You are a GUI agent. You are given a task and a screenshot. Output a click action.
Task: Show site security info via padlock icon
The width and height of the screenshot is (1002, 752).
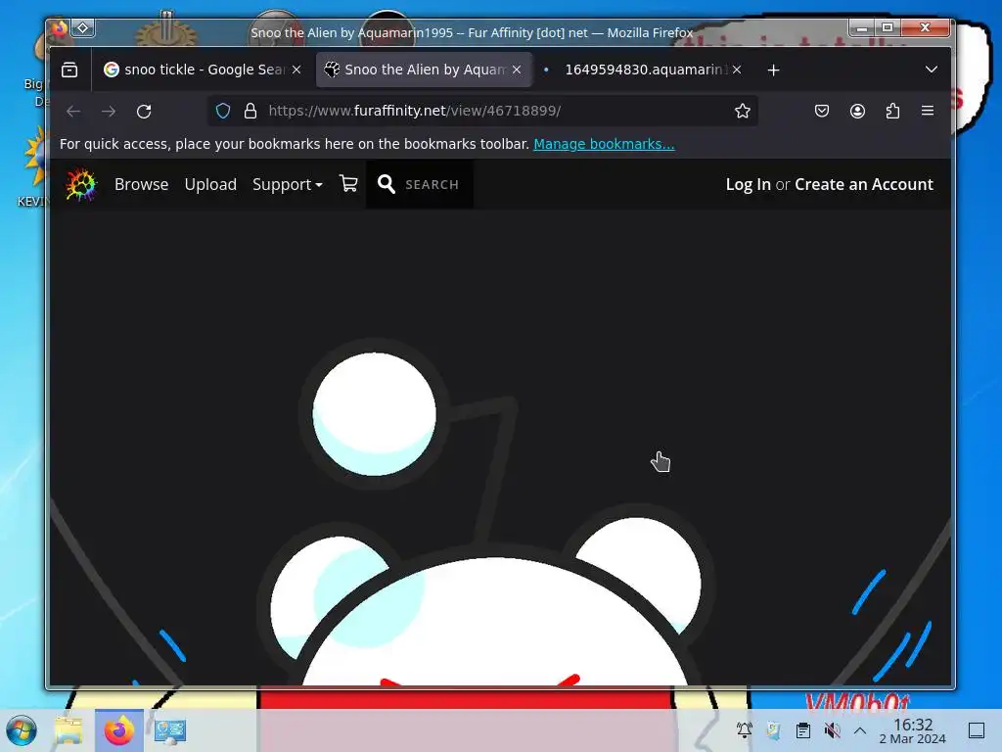point(250,112)
